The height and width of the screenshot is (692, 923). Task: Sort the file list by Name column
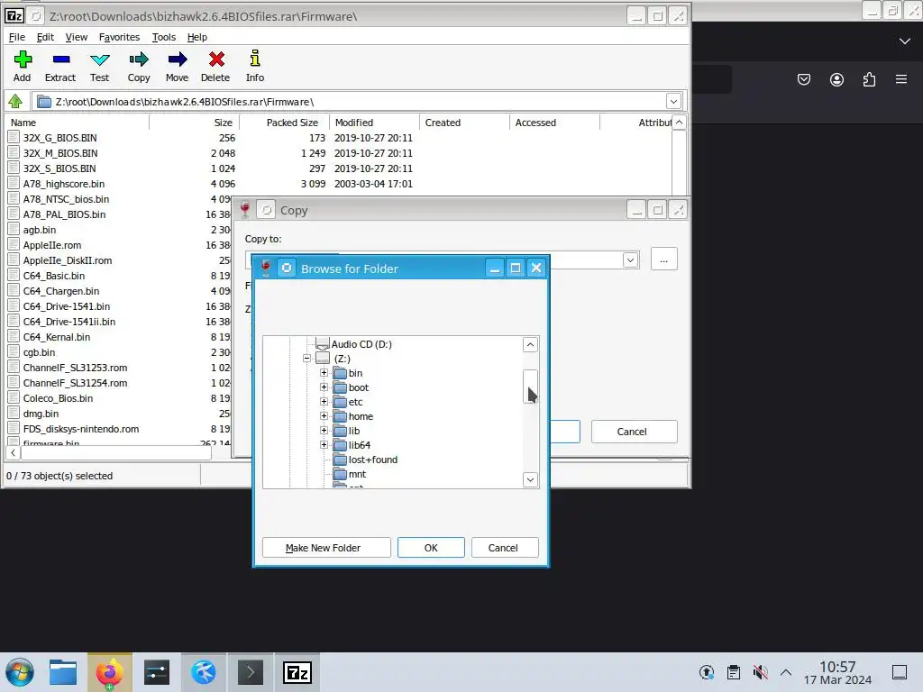(78, 123)
